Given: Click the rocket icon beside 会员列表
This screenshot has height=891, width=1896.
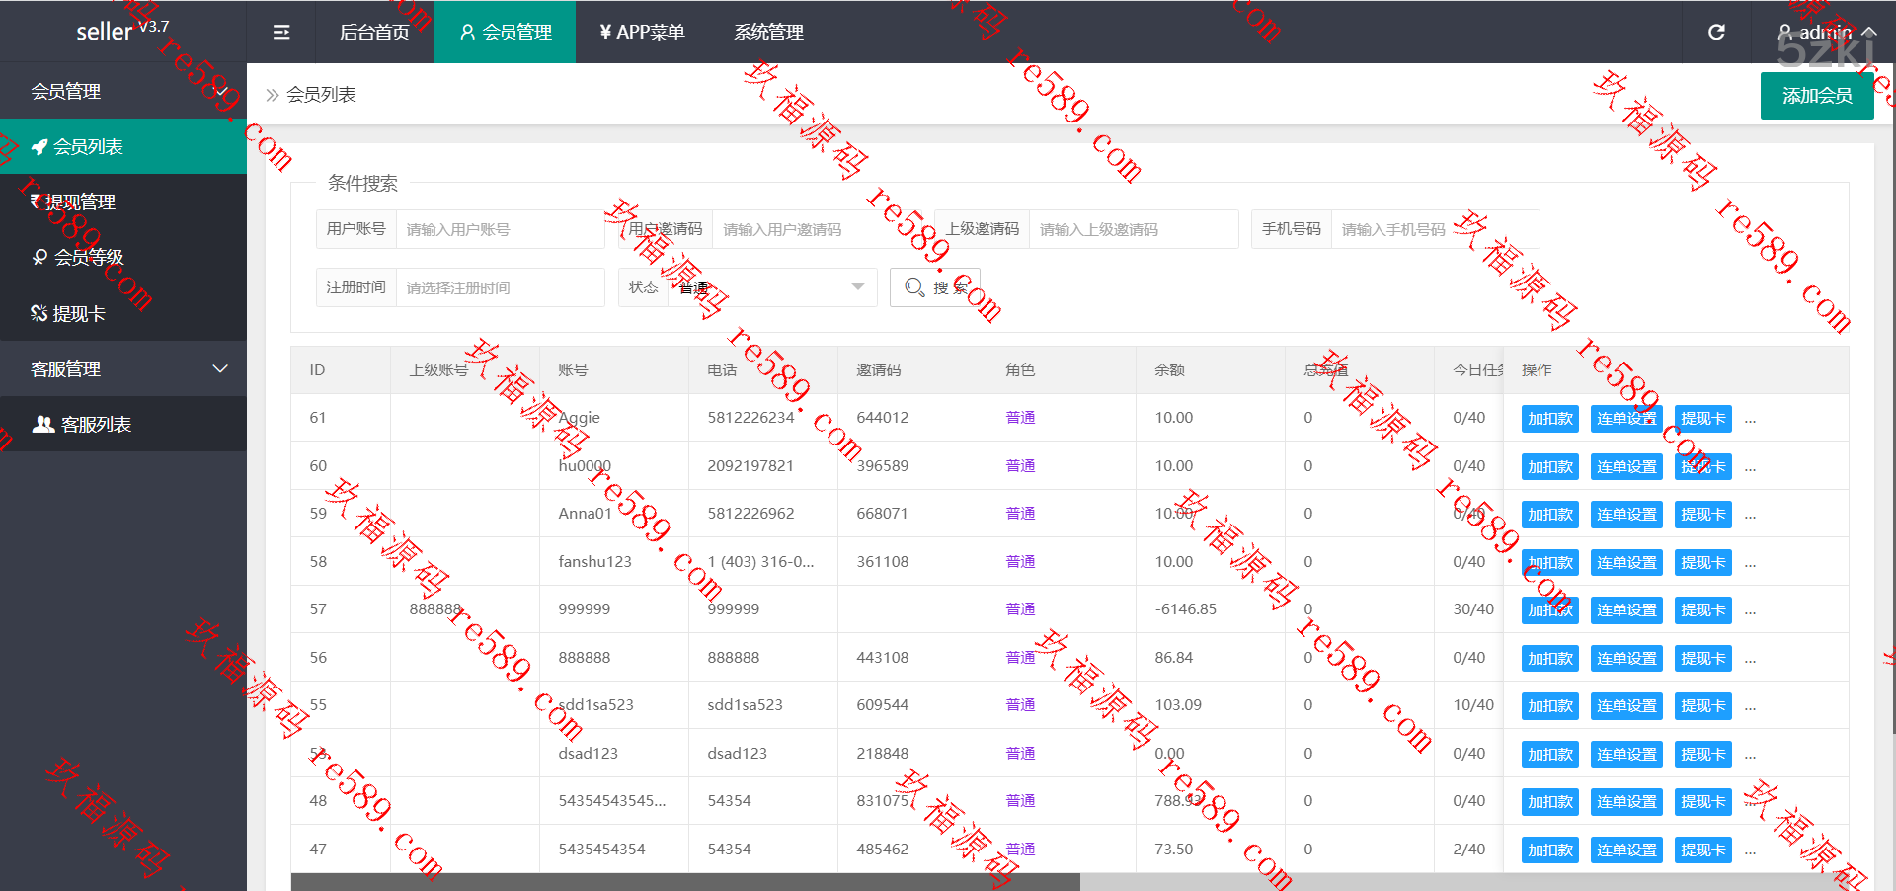Looking at the screenshot, I should click(39, 147).
